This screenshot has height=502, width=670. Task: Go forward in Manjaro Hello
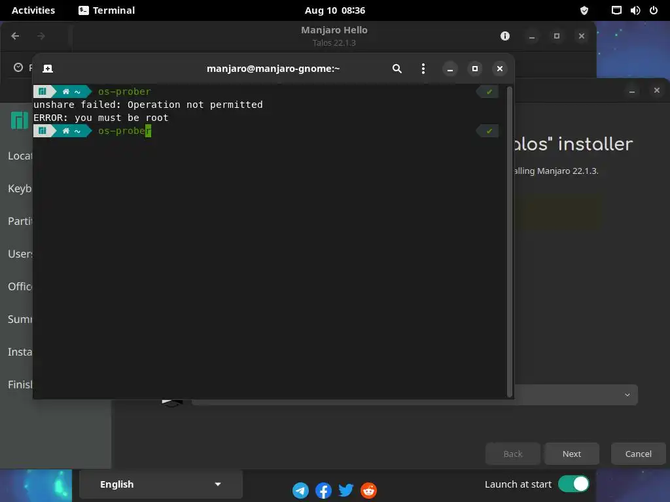click(x=41, y=37)
